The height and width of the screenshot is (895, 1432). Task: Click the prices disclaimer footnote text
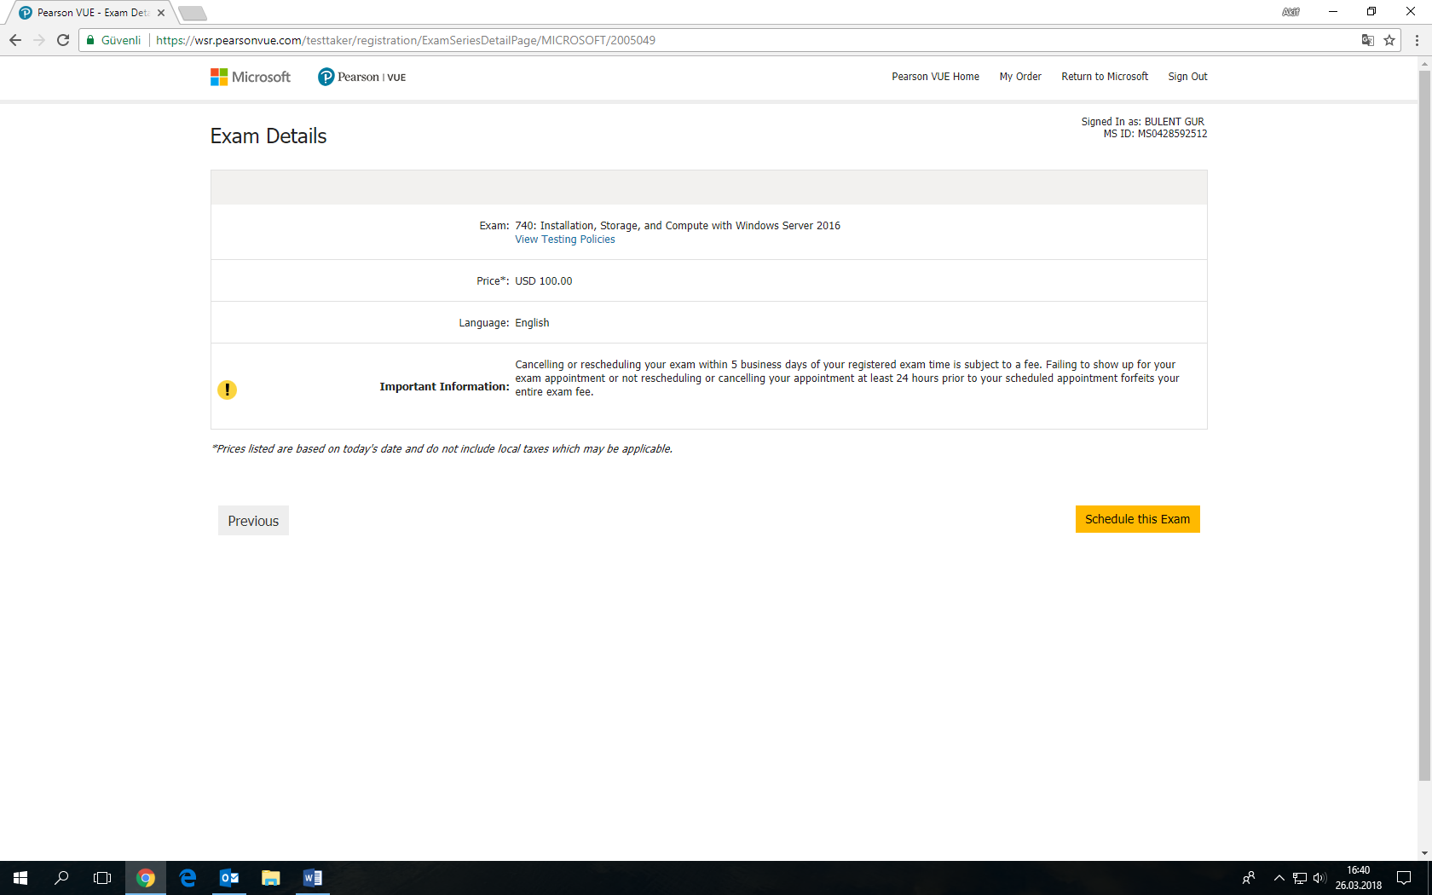tap(442, 449)
